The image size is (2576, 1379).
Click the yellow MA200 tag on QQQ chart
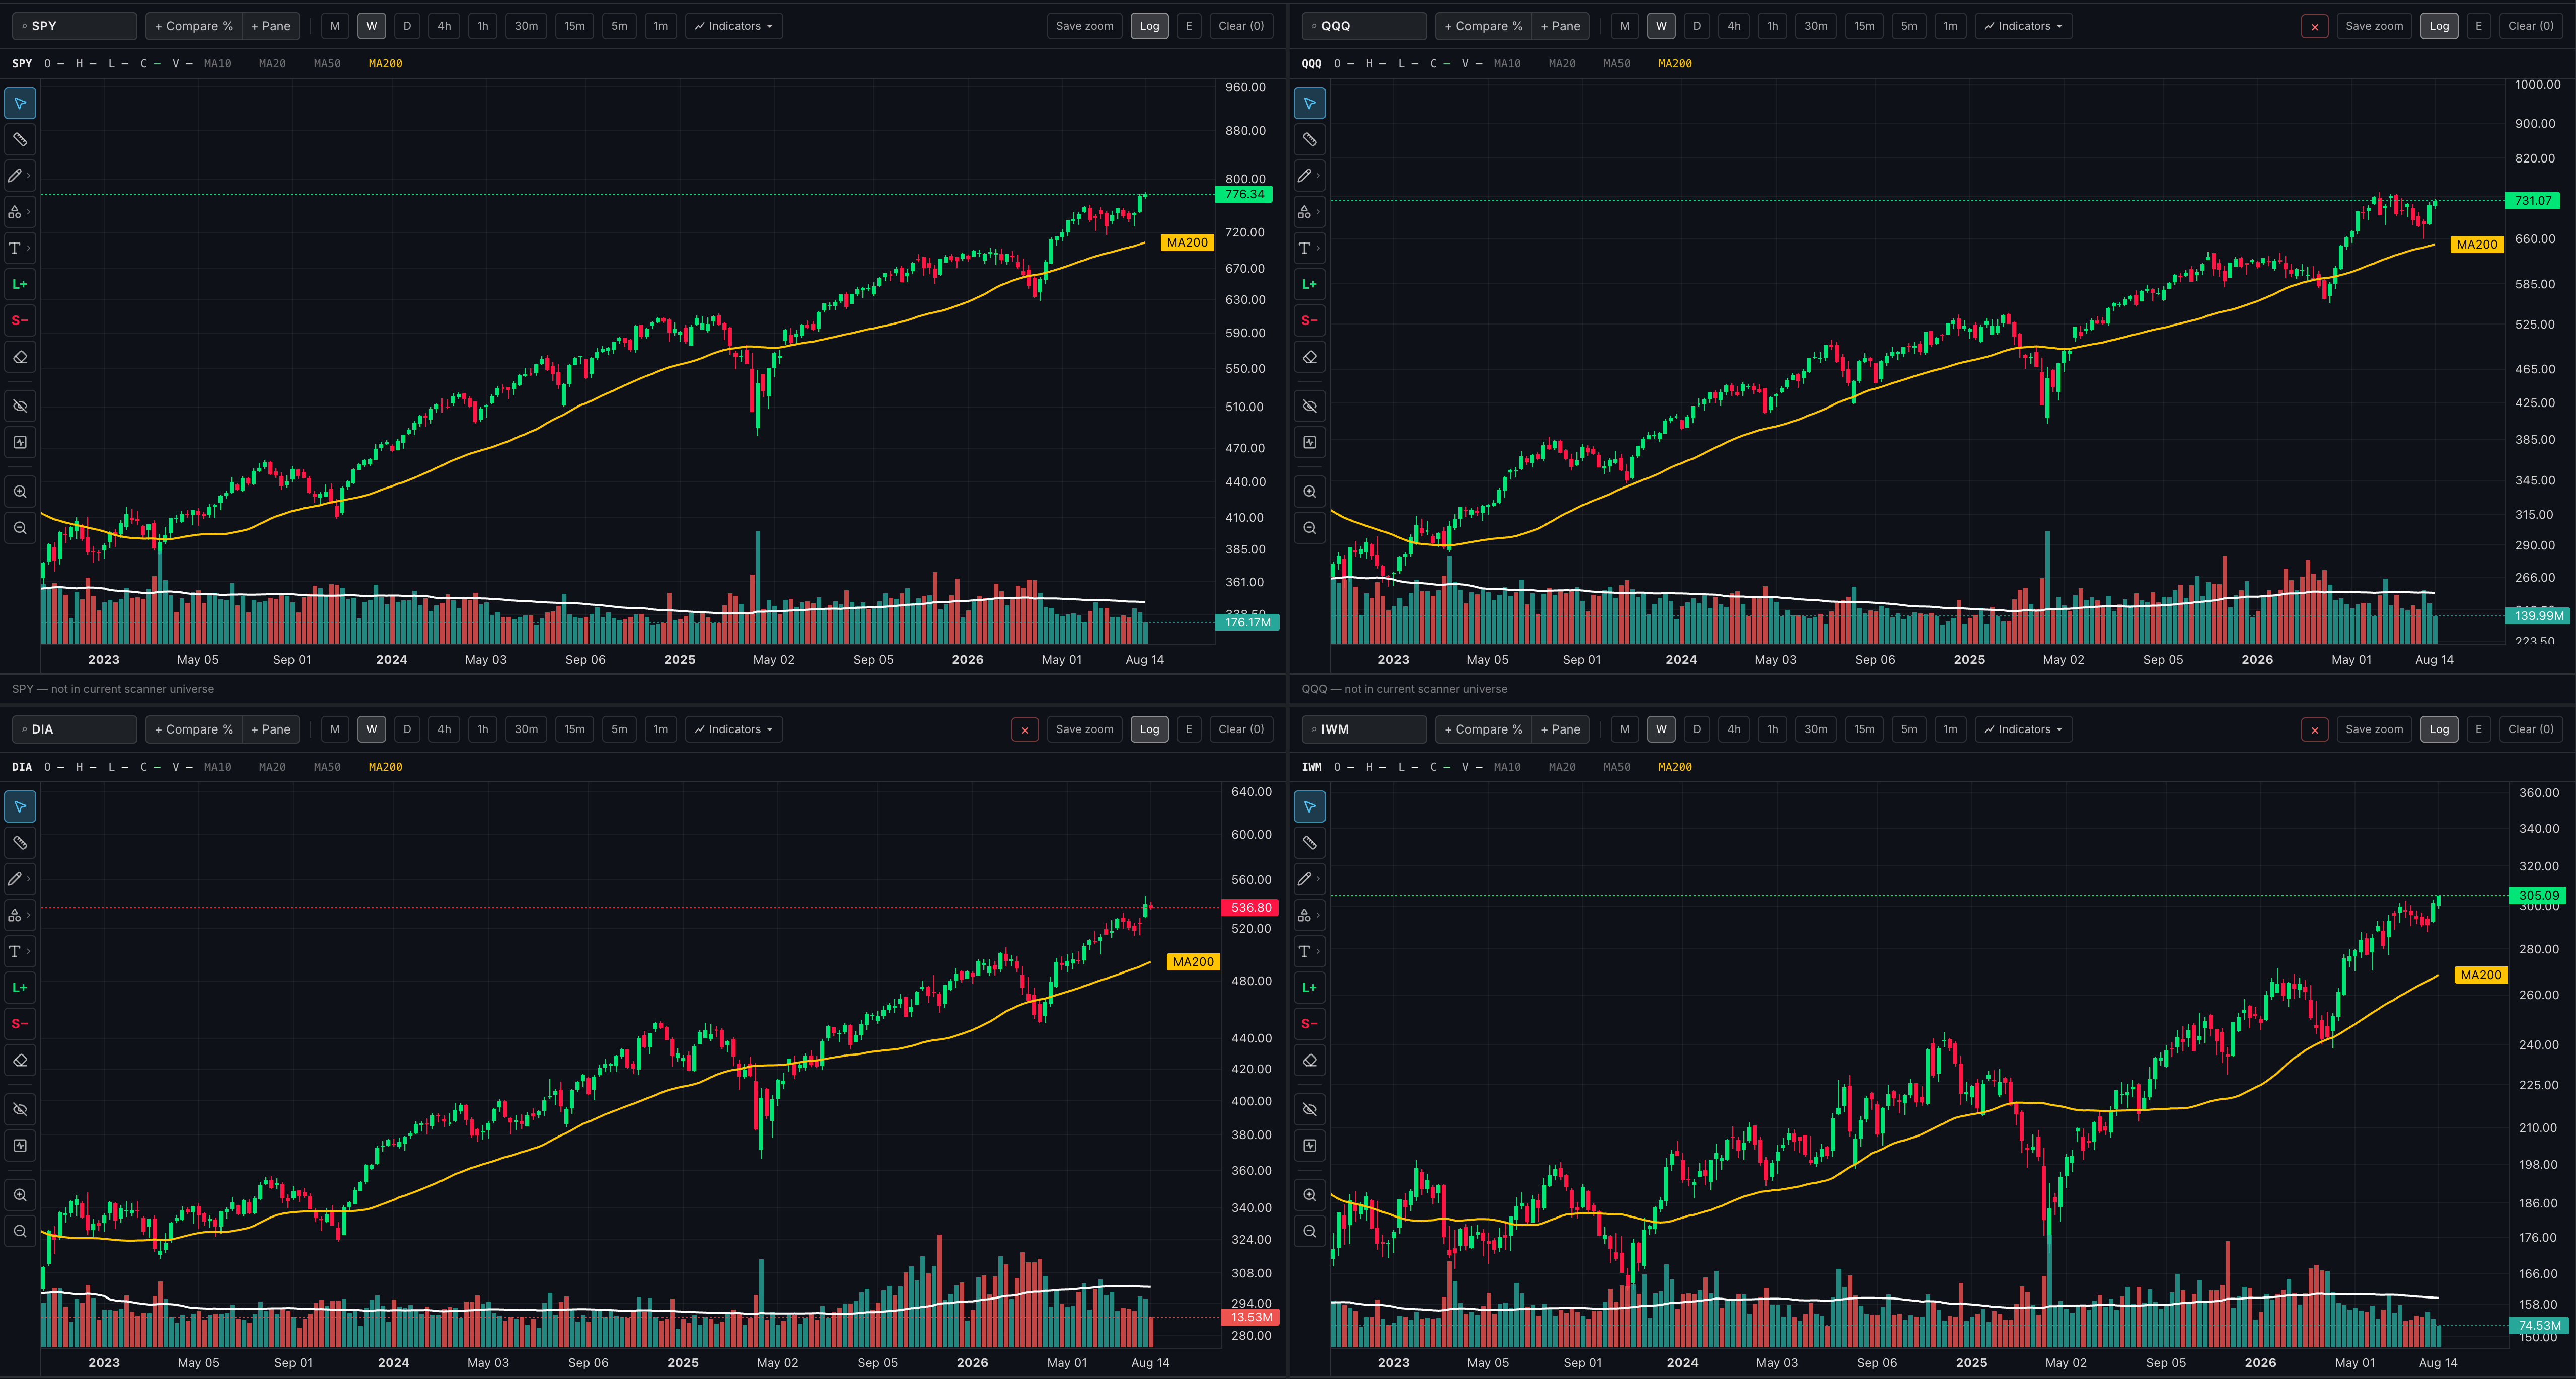point(2477,245)
